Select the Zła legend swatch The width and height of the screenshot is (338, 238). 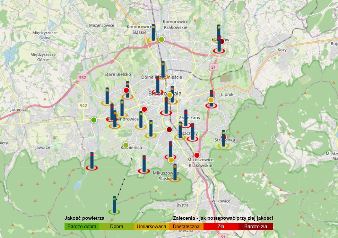(x=221, y=226)
